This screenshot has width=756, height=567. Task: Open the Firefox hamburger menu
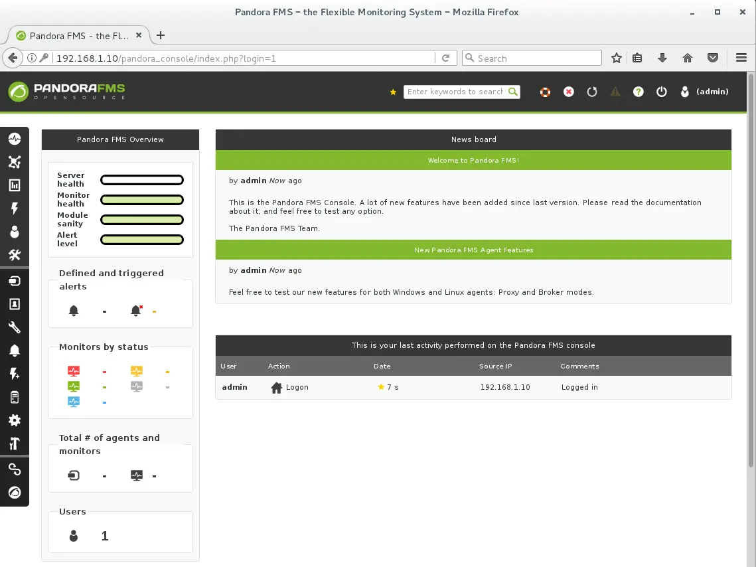tap(741, 58)
